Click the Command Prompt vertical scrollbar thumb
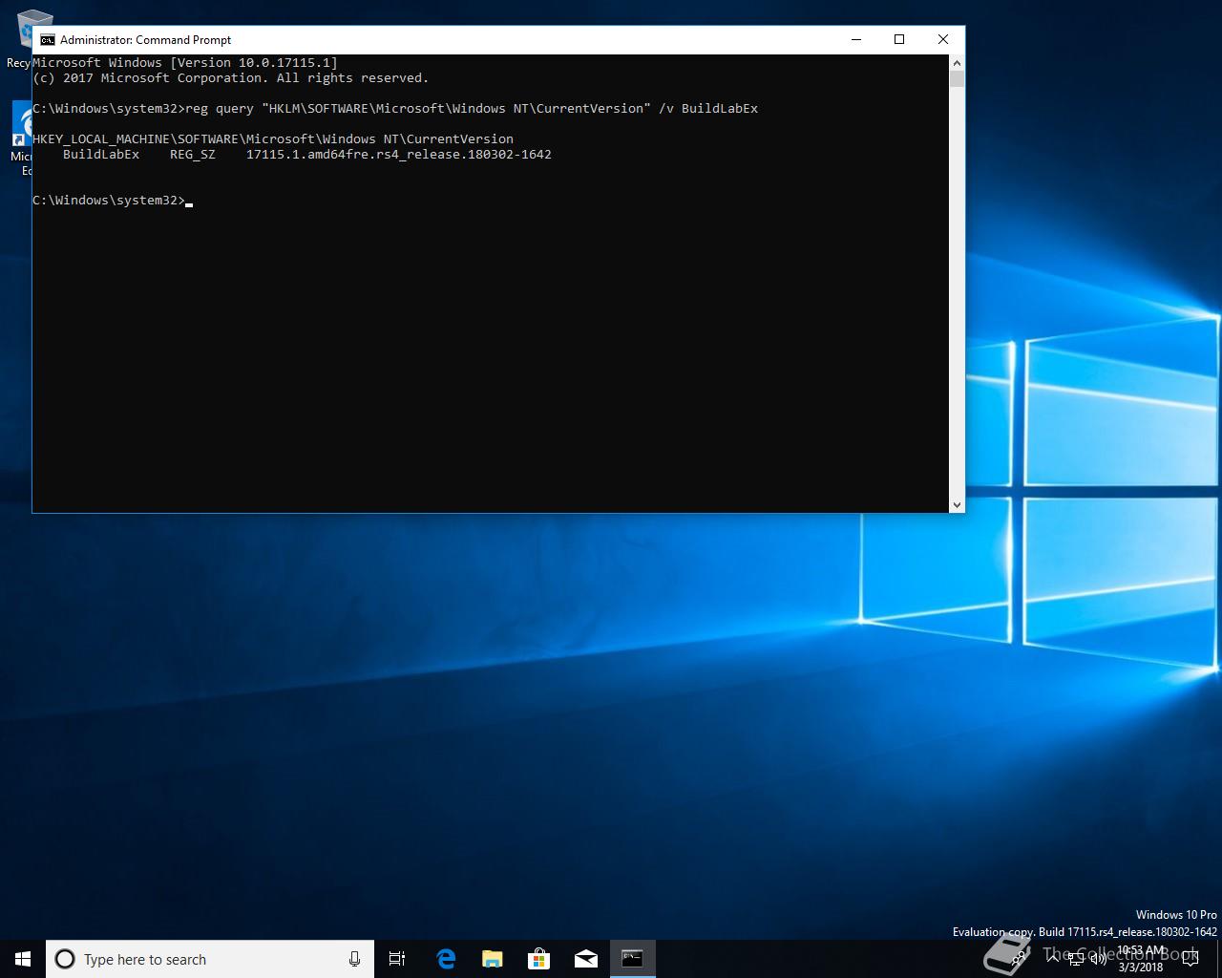 (957, 78)
